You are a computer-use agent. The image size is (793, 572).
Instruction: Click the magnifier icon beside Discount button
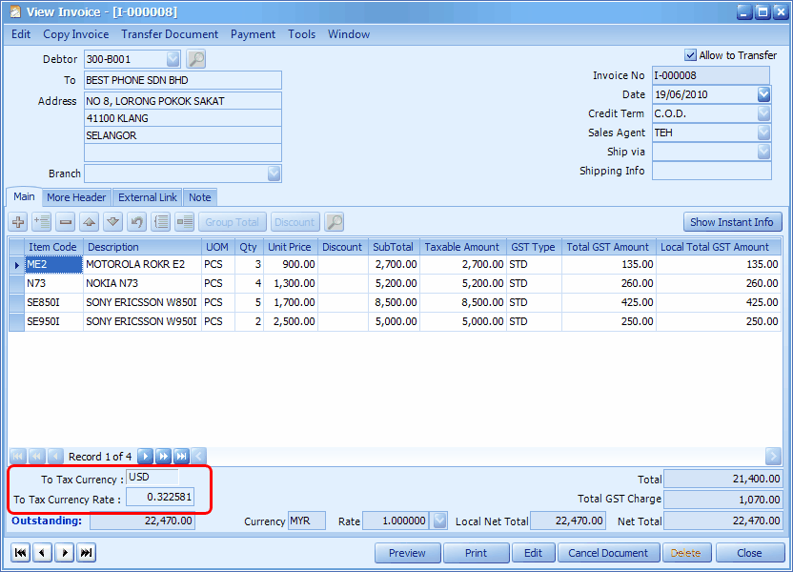click(x=334, y=222)
